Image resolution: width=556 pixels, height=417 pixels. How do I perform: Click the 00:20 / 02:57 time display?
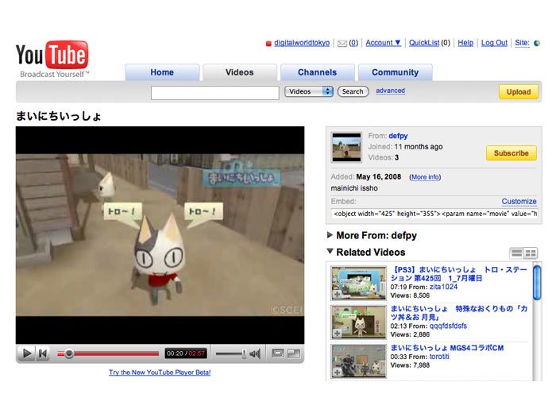pos(185,353)
